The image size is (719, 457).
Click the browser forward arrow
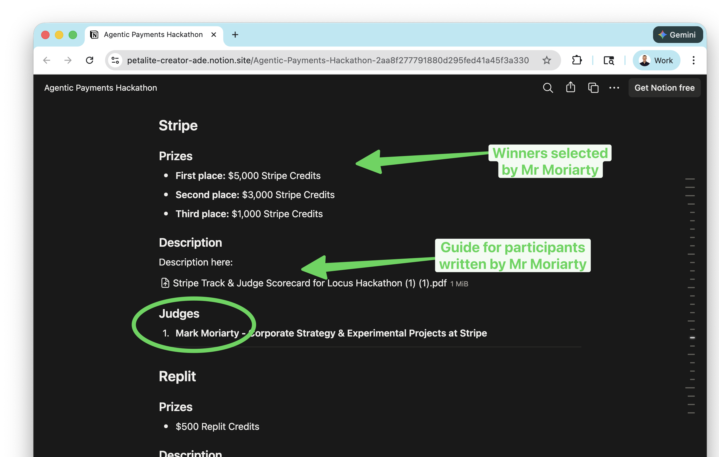click(68, 60)
